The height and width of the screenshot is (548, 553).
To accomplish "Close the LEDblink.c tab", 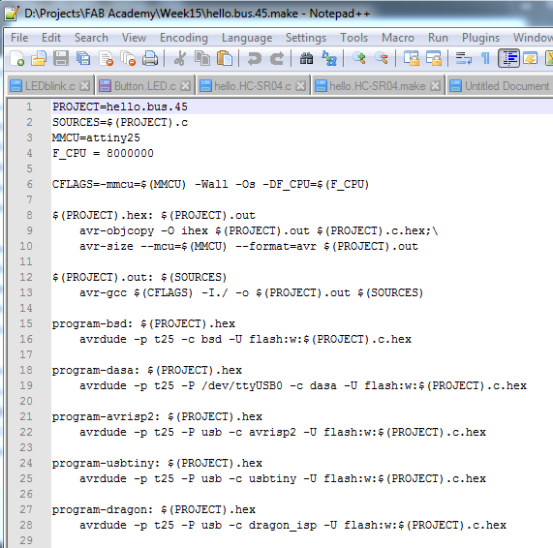I will point(84,86).
